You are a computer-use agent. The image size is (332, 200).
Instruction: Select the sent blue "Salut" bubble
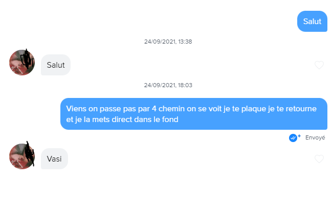click(313, 21)
